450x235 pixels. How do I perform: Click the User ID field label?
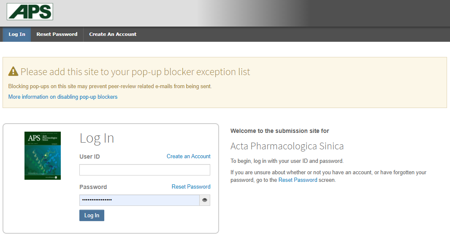(x=89, y=157)
